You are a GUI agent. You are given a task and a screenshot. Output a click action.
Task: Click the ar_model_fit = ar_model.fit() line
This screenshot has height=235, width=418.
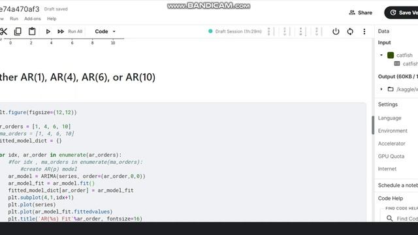pyautogui.click(x=51, y=183)
